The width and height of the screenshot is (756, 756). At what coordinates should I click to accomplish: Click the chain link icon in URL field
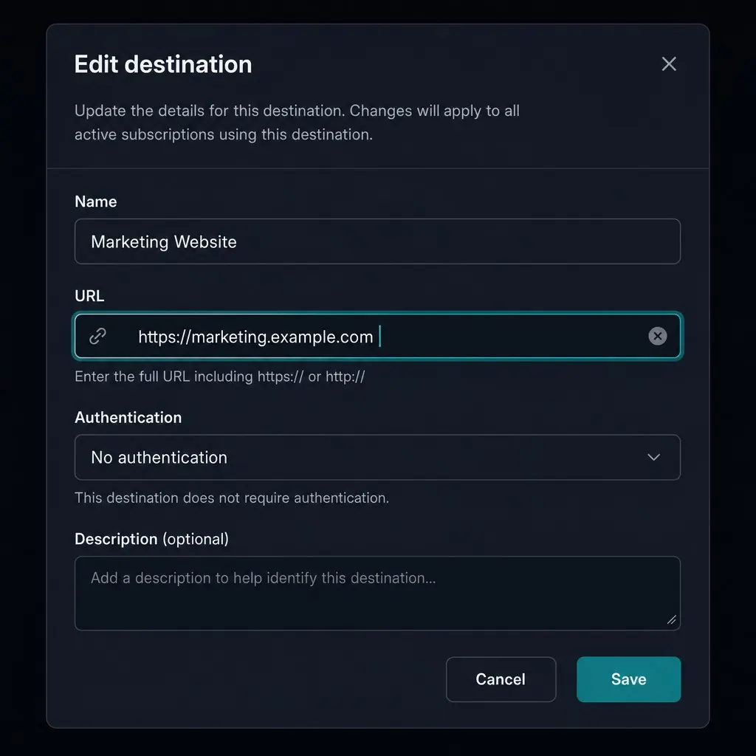pyautogui.click(x=98, y=336)
